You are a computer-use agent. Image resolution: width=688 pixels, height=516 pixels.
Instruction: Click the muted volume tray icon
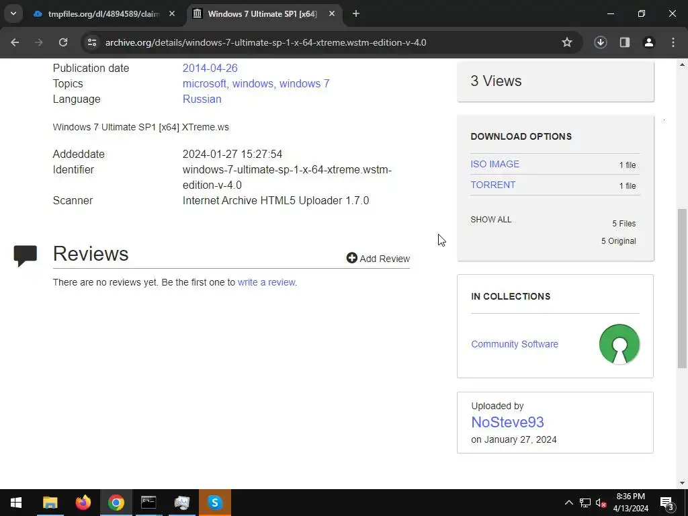tap(601, 503)
